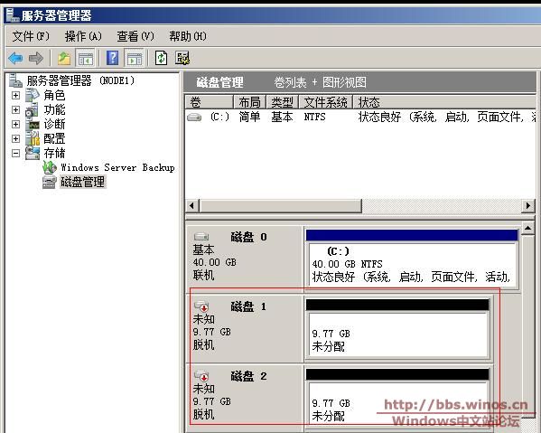This screenshot has height=433, width=541.
Task: Click the 文件系统 column header
Action: (x=325, y=102)
